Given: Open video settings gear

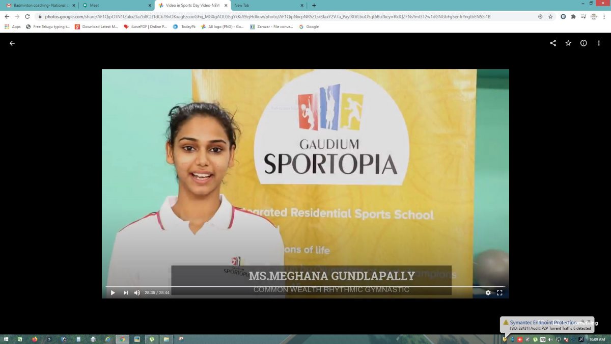Looking at the screenshot, I should pos(488,293).
